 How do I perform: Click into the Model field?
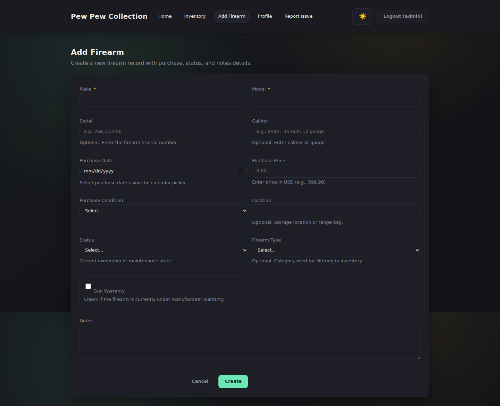(x=336, y=100)
